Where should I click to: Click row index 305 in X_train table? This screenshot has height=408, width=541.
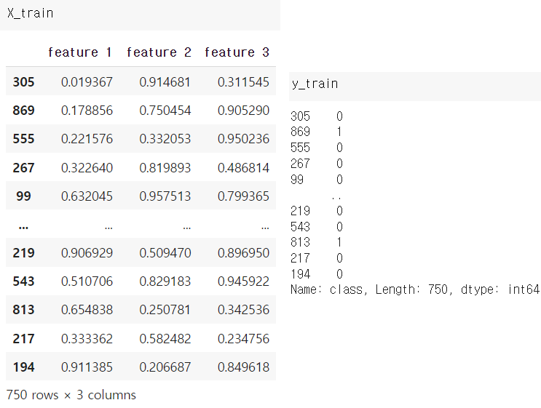point(23,82)
